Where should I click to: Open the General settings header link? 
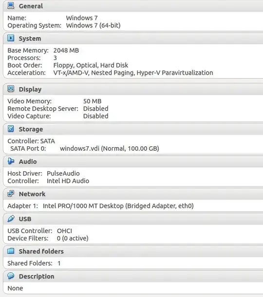31,6
